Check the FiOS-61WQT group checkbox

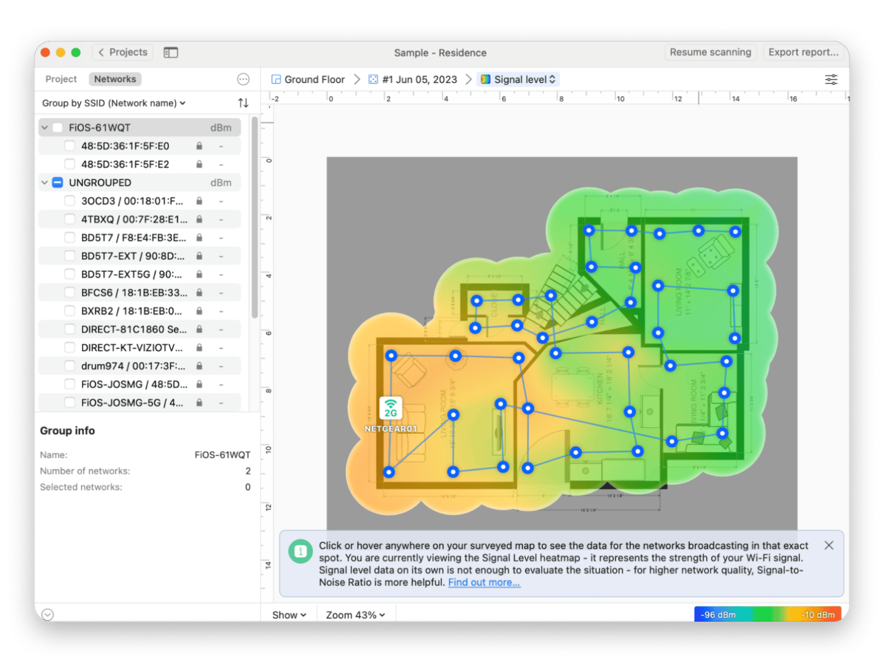tap(58, 128)
